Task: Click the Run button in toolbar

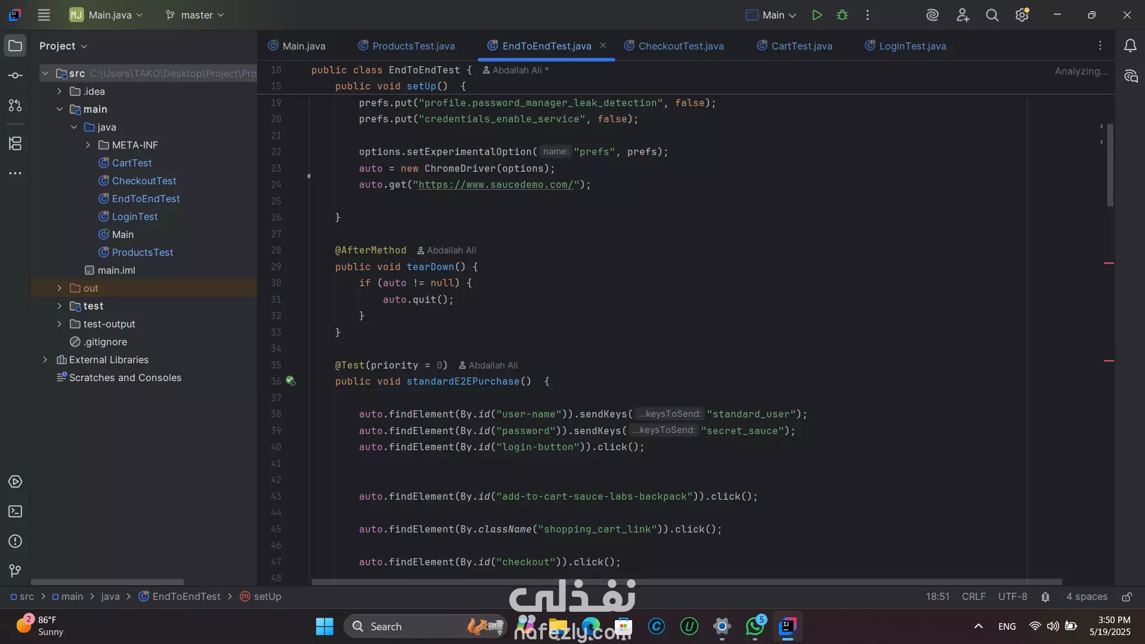Action: point(817,15)
